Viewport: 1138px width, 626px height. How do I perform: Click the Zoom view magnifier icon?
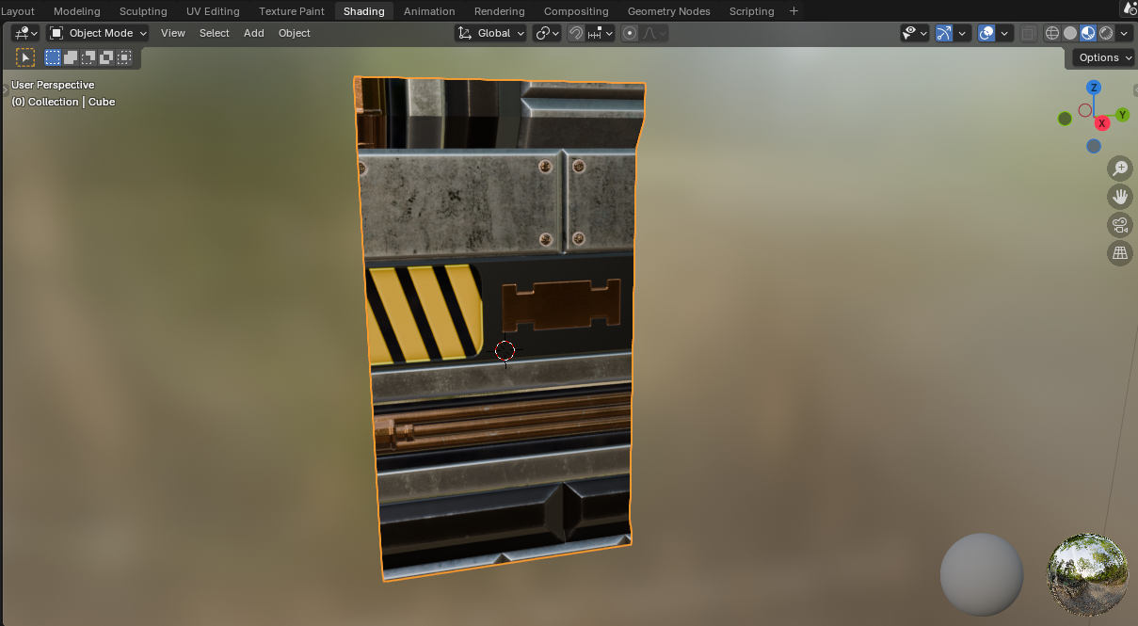pyautogui.click(x=1120, y=169)
